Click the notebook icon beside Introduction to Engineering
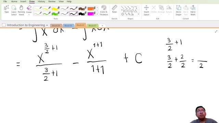This screenshot has height=123, width=219. tap(4, 25)
